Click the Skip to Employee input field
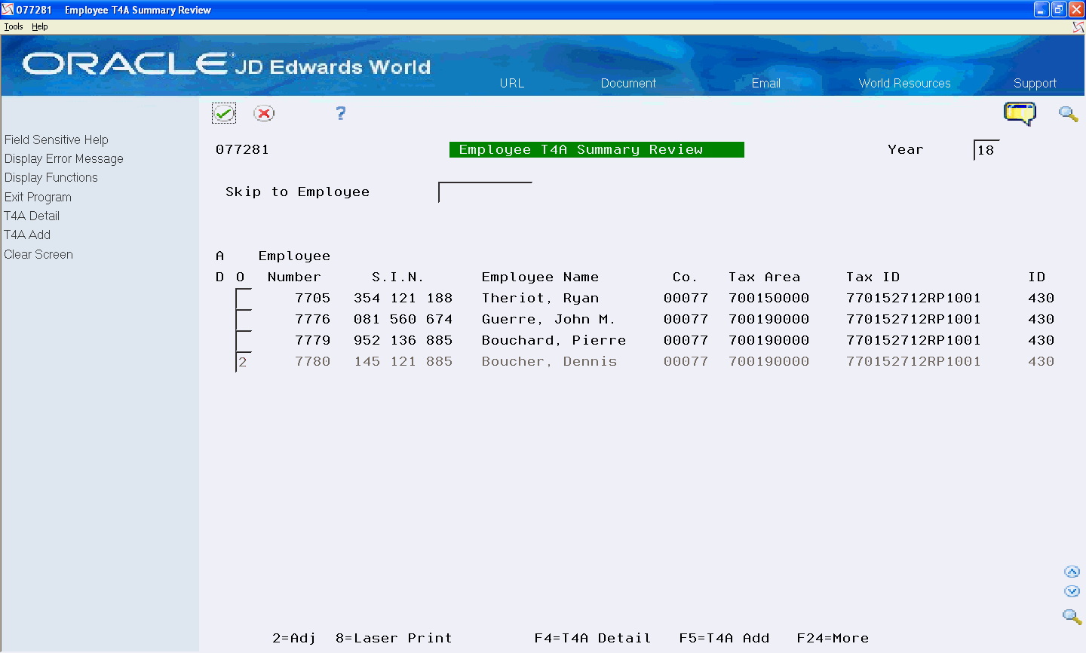The width and height of the screenshot is (1086, 653). [485, 192]
